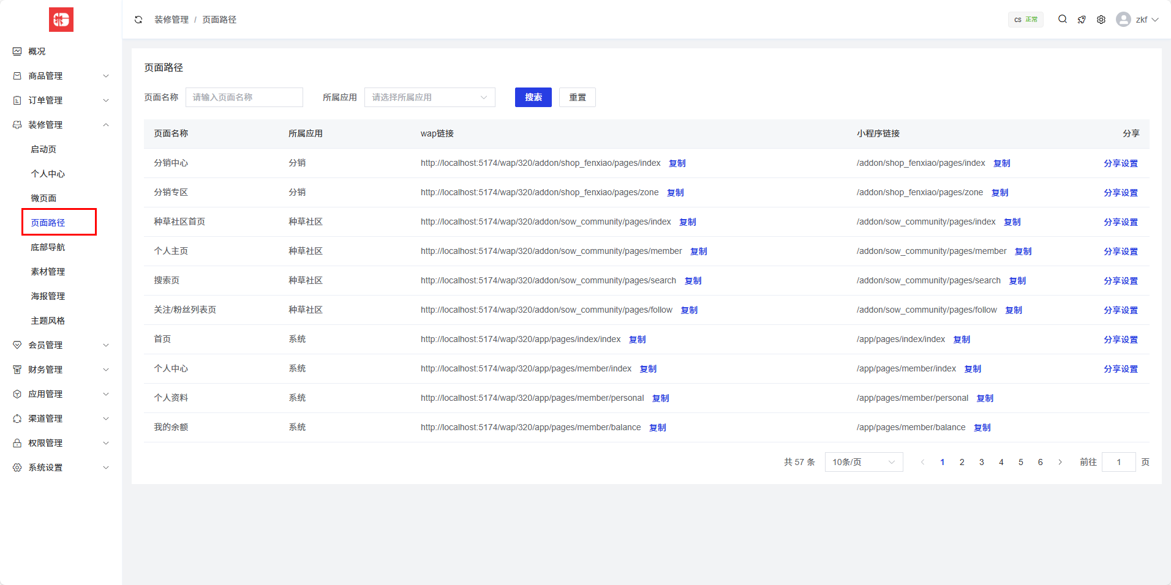This screenshot has width=1171, height=585.
Task: Click the 重置 button
Action: 577,97
